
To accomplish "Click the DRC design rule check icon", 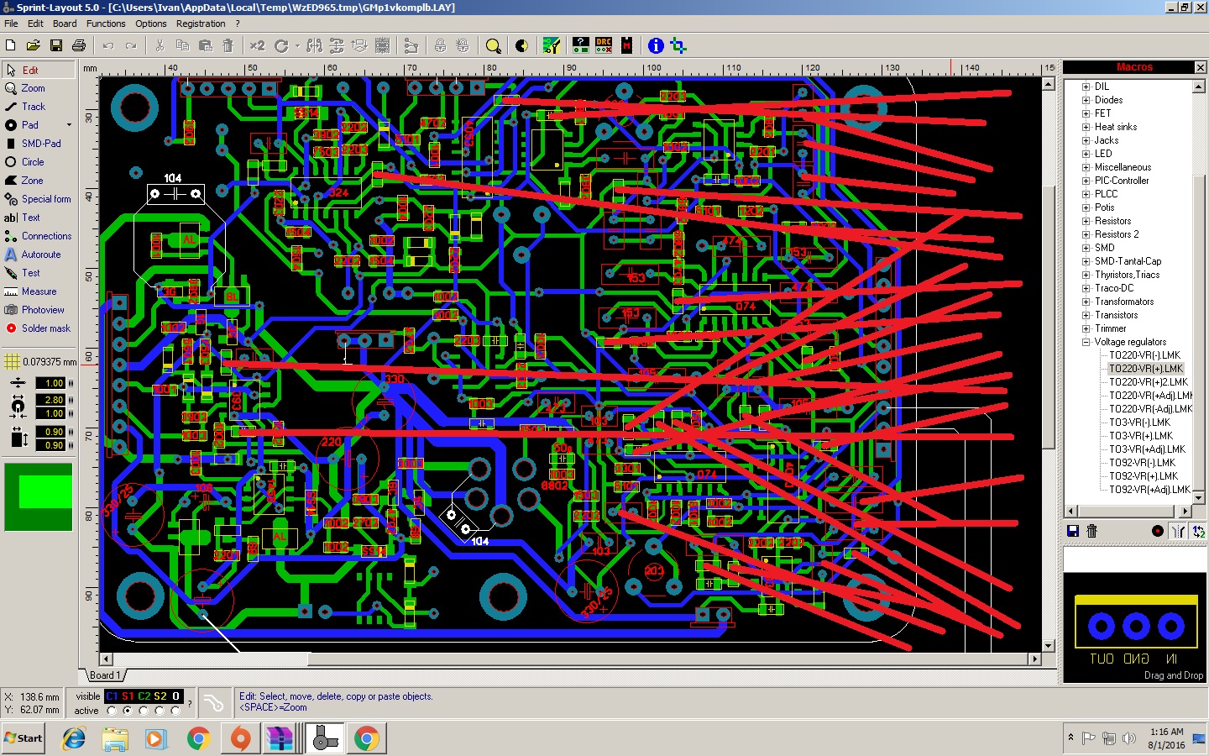I will 604,45.
